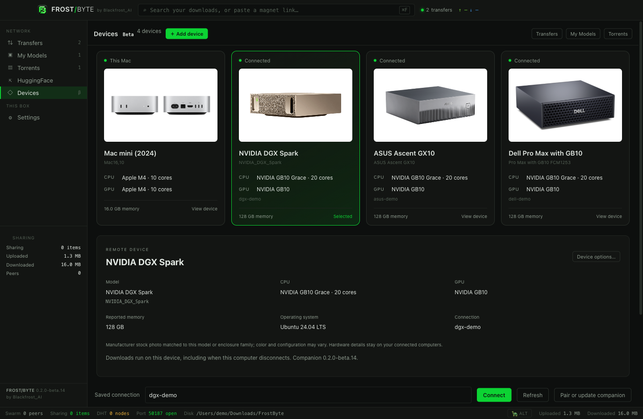Click the 4 devices count
This screenshot has height=419, width=643.
[149, 31]
